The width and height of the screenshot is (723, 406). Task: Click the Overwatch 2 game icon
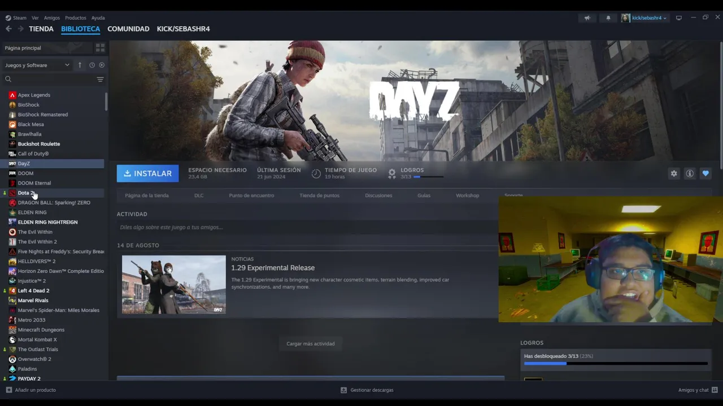(x=12, y=359)
